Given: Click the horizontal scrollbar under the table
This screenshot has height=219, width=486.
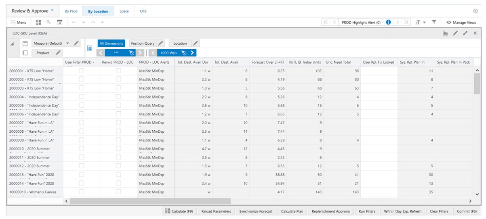Looking at the screenshot, I should [x=150, y=201].
